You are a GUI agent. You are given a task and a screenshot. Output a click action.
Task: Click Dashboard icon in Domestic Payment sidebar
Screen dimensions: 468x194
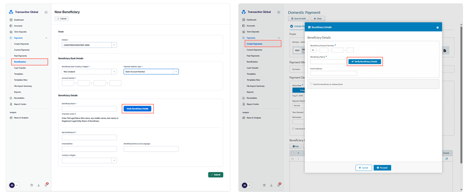tap(244, 20)
